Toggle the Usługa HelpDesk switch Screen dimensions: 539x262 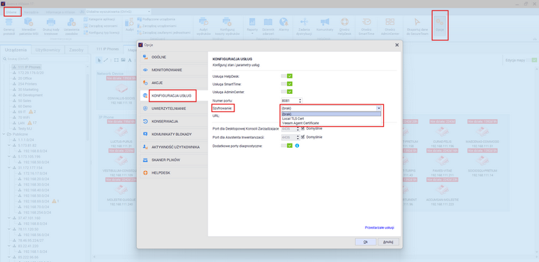(286, 76)
